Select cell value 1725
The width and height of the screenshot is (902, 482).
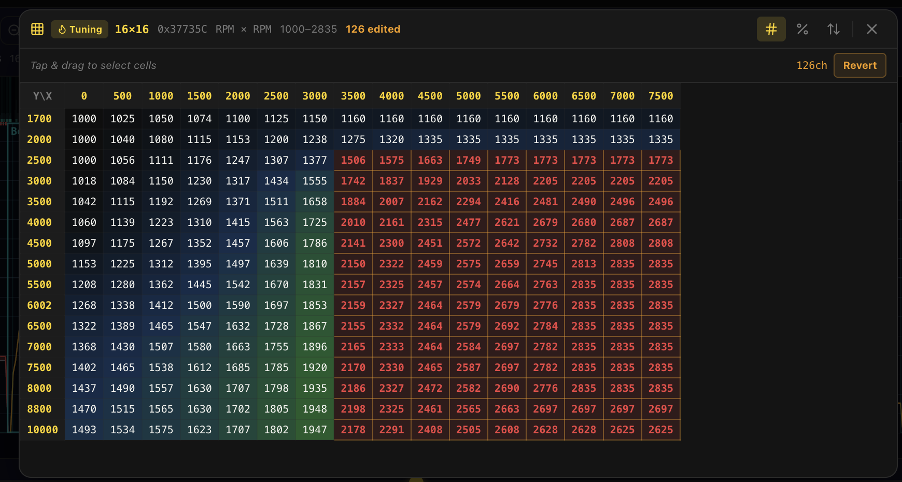click(315, 222)
